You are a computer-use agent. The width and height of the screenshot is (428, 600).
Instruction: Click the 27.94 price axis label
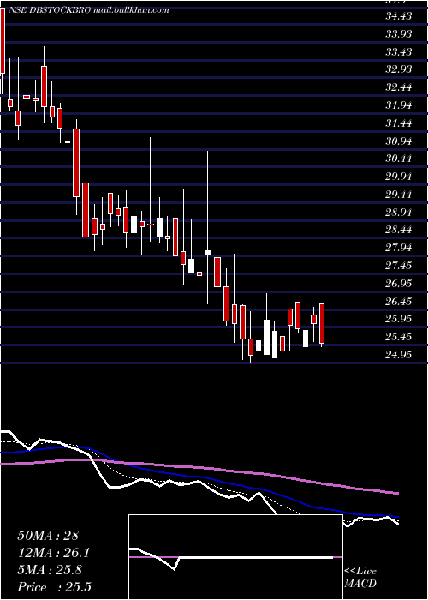[400, 248]
